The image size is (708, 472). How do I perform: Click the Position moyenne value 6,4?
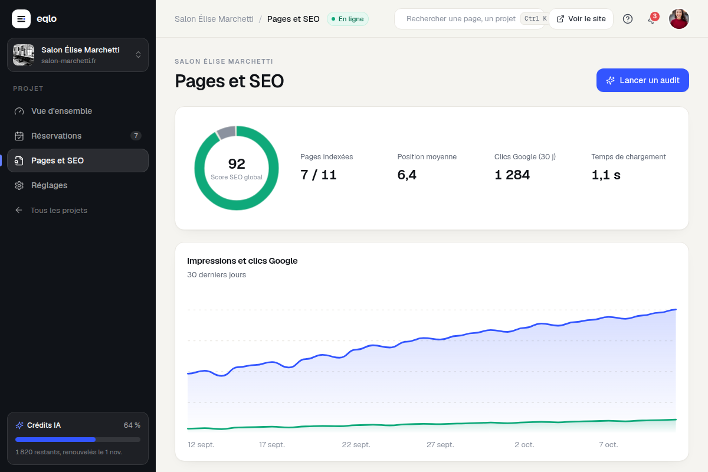click(407, 175)
